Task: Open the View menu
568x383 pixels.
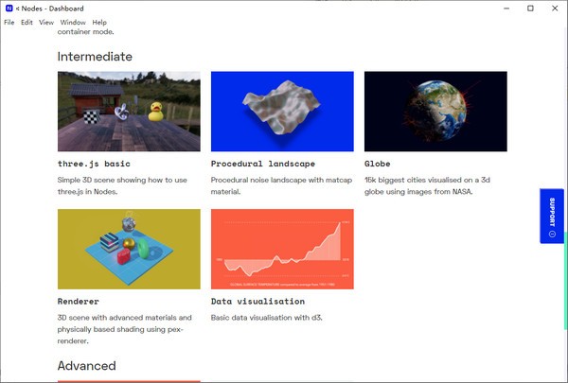Action: tap(46, 22)
